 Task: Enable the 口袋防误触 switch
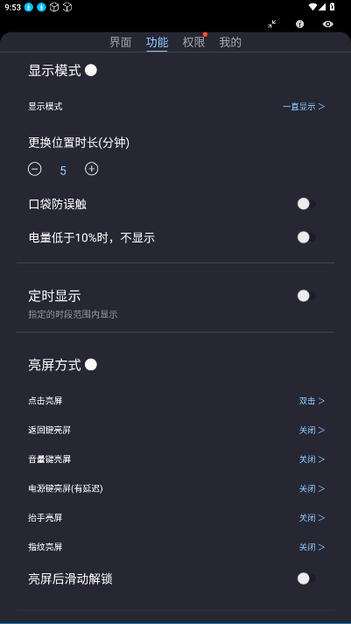pyautogui.click(x=306, y=204)
